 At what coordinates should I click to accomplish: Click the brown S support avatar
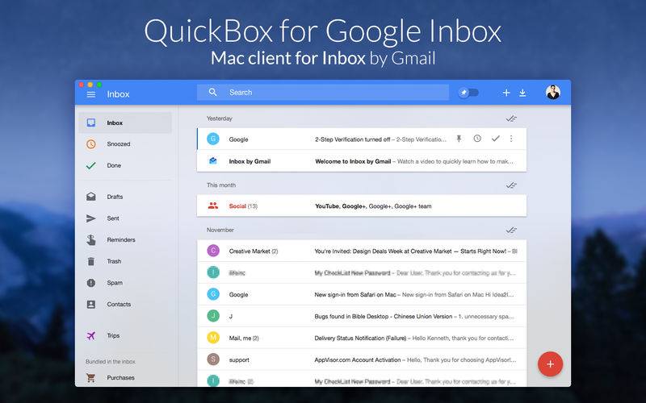point(213,359)
